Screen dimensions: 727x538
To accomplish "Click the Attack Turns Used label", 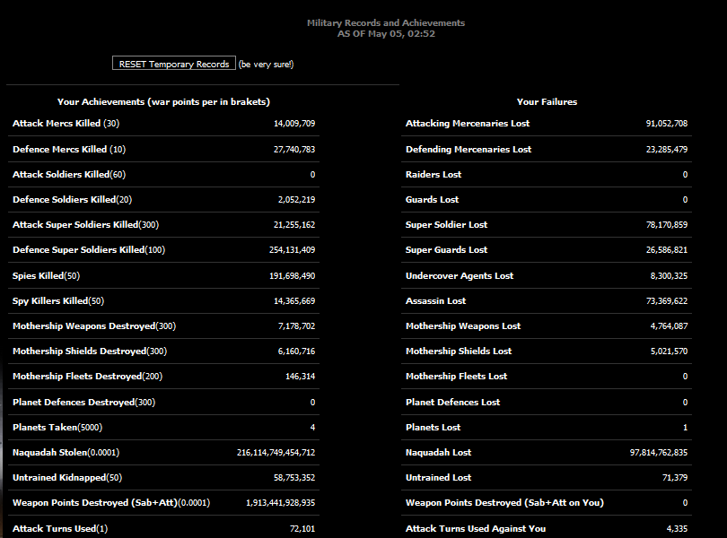I will pos(59,529).
